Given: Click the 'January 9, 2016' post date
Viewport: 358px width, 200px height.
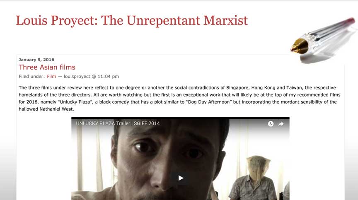Looking at the screenshot, I should click(x=36, y=60).
